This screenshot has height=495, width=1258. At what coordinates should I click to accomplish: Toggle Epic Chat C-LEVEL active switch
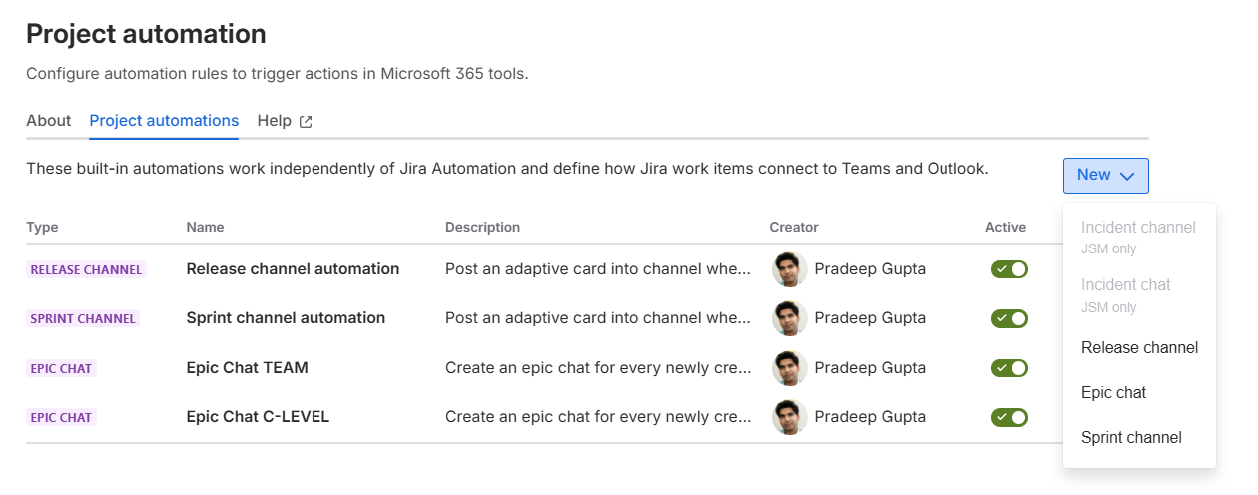pyautogui.click(x=1009, y=417)
